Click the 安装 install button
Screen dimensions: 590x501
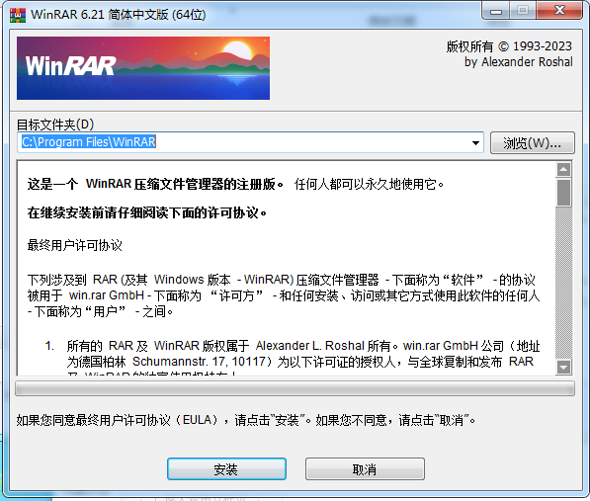pyautogui.click(x=226, y=468)
